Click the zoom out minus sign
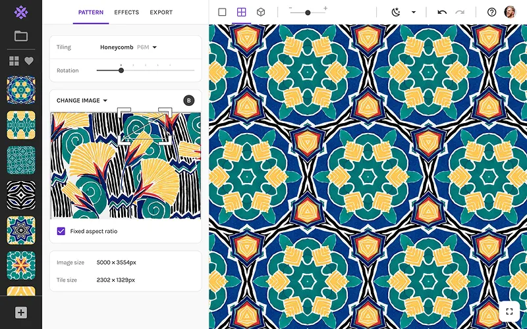 pyautogui.click(x=291, y=8)
